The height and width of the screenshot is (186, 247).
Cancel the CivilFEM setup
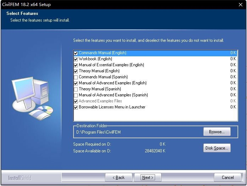227,177
